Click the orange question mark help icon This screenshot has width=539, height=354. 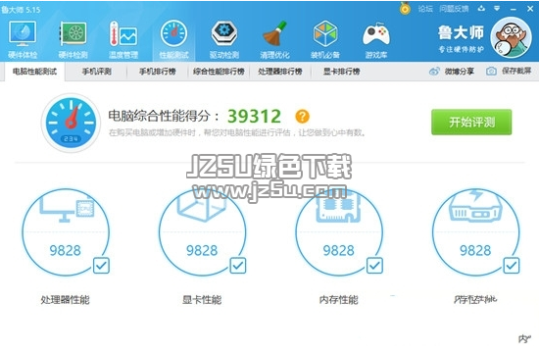point(302,117)
